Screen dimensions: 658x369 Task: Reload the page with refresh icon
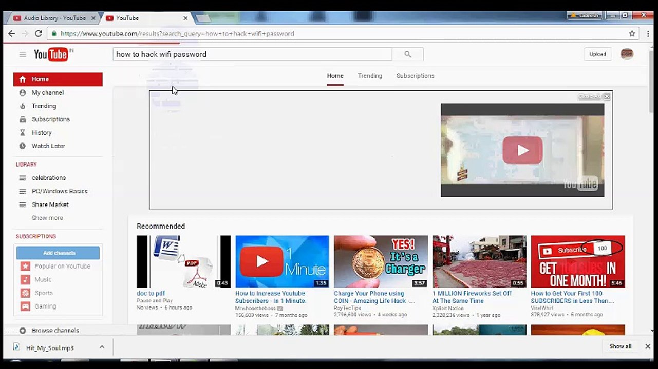point(38,34)
